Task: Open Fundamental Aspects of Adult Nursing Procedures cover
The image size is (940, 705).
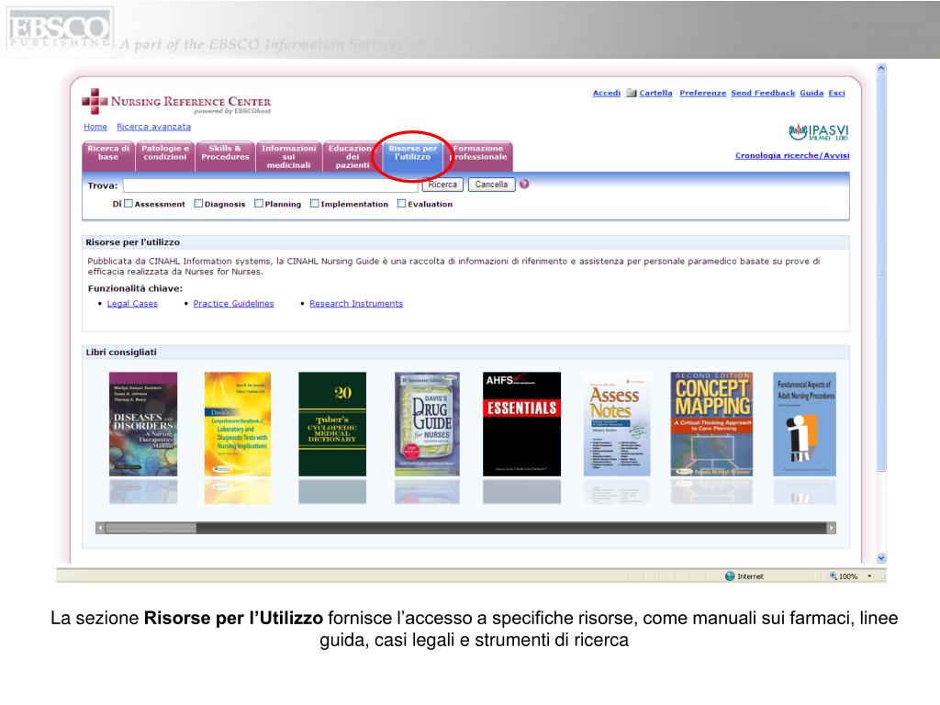Action: (804, 424)
